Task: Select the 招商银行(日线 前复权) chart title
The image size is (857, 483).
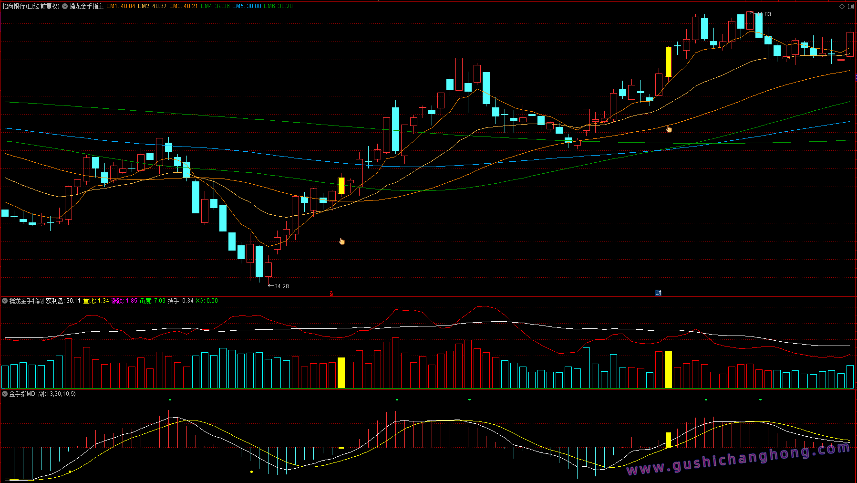Action: point(31,6)
